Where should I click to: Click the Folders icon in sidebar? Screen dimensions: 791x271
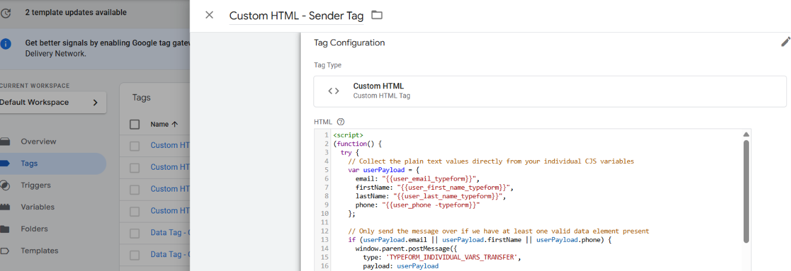pos(5,229)
